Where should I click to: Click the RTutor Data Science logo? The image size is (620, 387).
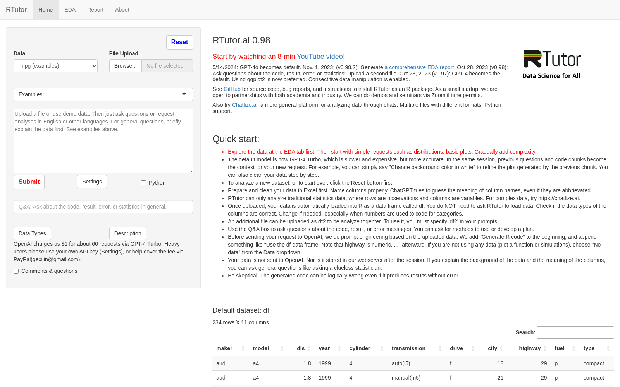(552, 64)
